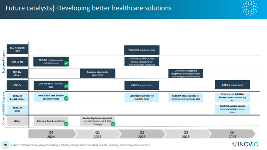Click the vertical Other section label
The width and height of the screenshot is (267, 150).
tap(3, 121)
